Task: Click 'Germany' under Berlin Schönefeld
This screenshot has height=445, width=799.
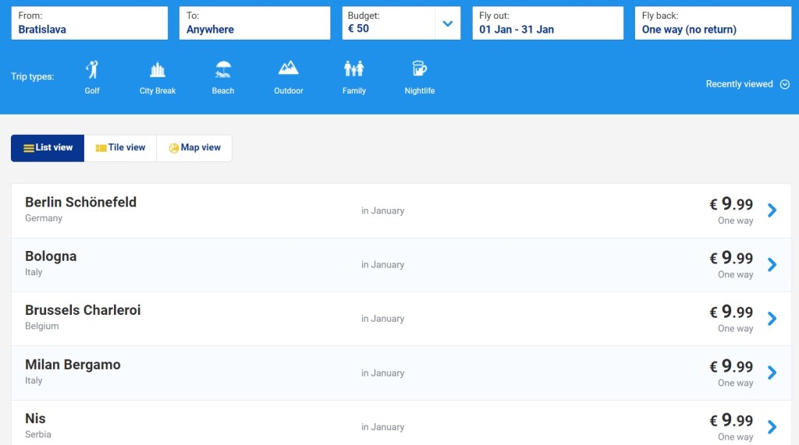Action: [44, 218]
